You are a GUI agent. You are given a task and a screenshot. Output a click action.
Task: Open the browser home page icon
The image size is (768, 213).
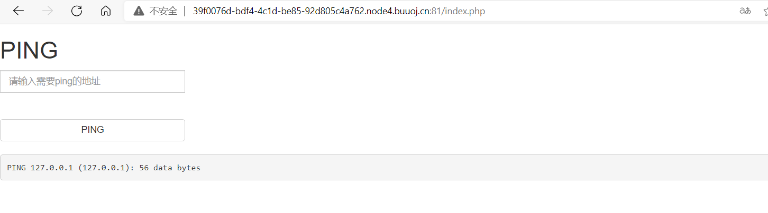(106, 11)
